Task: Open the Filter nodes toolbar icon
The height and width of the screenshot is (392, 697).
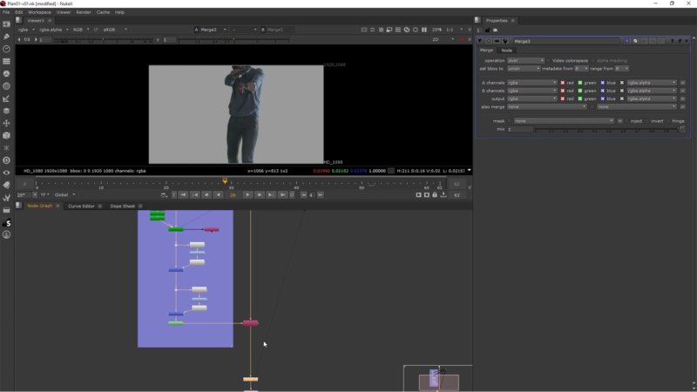Action: click(6, 86)
